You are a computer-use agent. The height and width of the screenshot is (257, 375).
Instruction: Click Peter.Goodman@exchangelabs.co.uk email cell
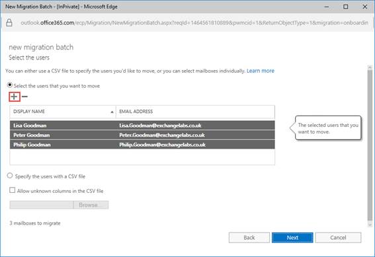pos(162,135)
